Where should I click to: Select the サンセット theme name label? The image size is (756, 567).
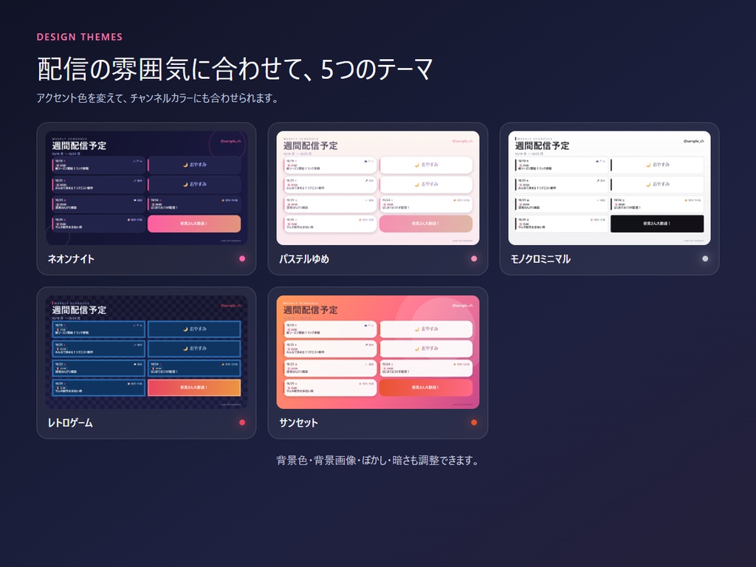[298, 423]
